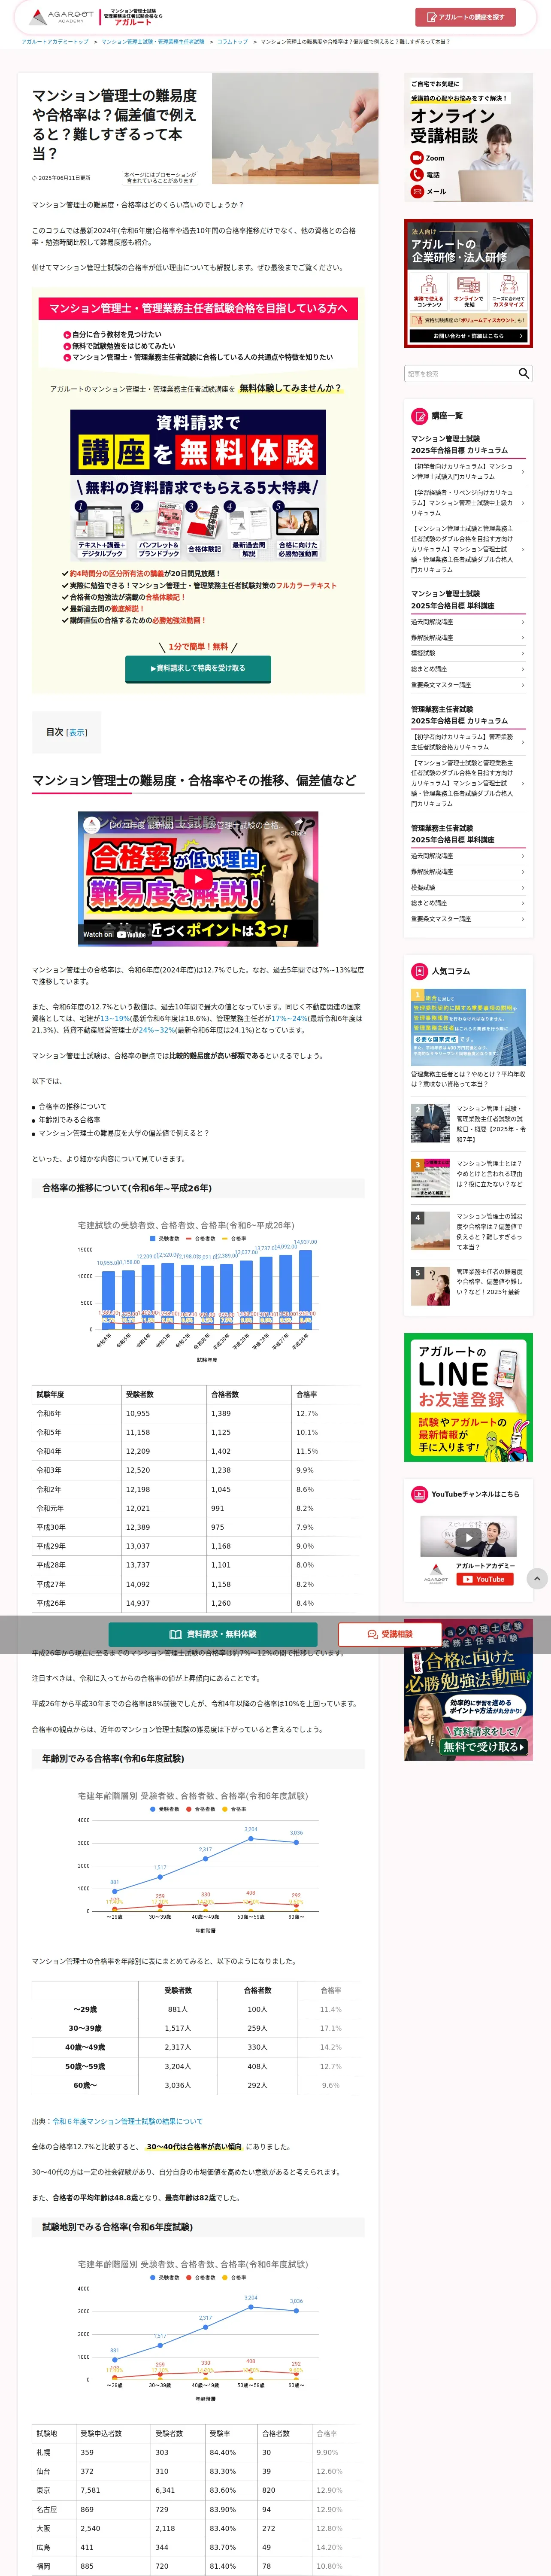Open popular column 2 試験日・概要【2025年・令和7年】
The image size is (551, 2576).
468,1123
